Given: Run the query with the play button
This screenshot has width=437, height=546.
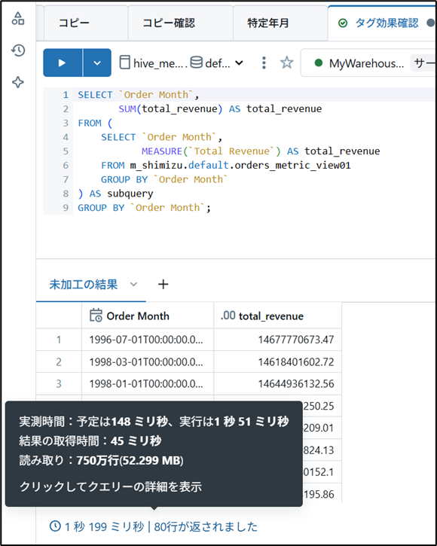Looking at the screenshot, I should pyautogui.click(x=63, y=63).
